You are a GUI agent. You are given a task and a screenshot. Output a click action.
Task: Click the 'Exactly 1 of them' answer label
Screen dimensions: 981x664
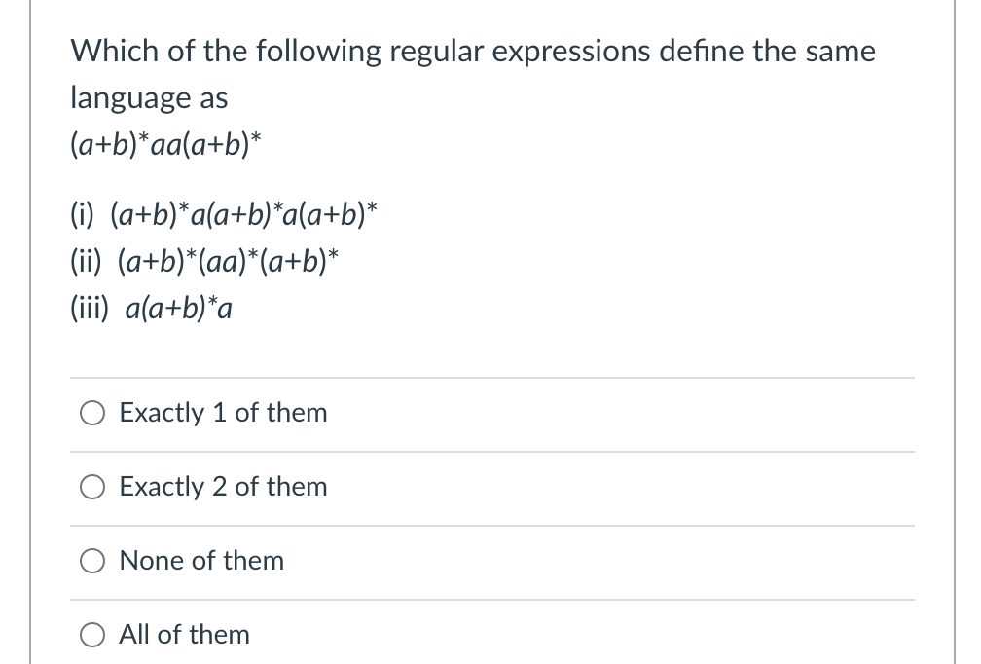(223, 413)
